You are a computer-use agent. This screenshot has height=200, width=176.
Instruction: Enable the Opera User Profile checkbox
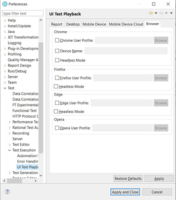point(57,128)
